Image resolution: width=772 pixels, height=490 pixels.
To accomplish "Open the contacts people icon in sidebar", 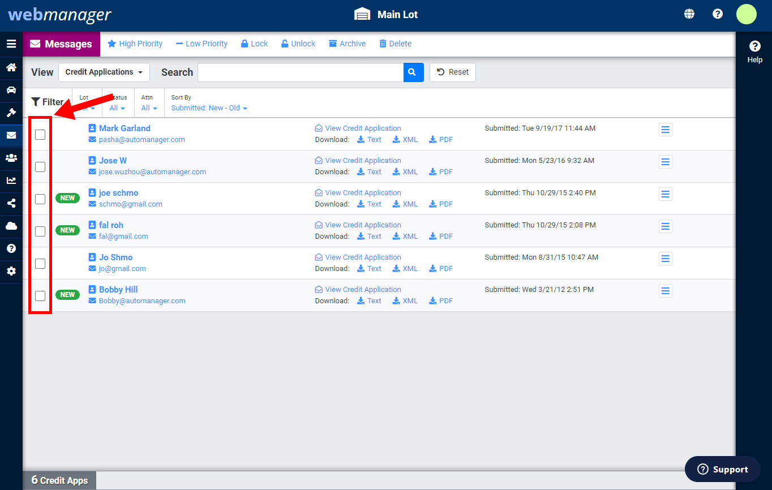I will (11, 158).
